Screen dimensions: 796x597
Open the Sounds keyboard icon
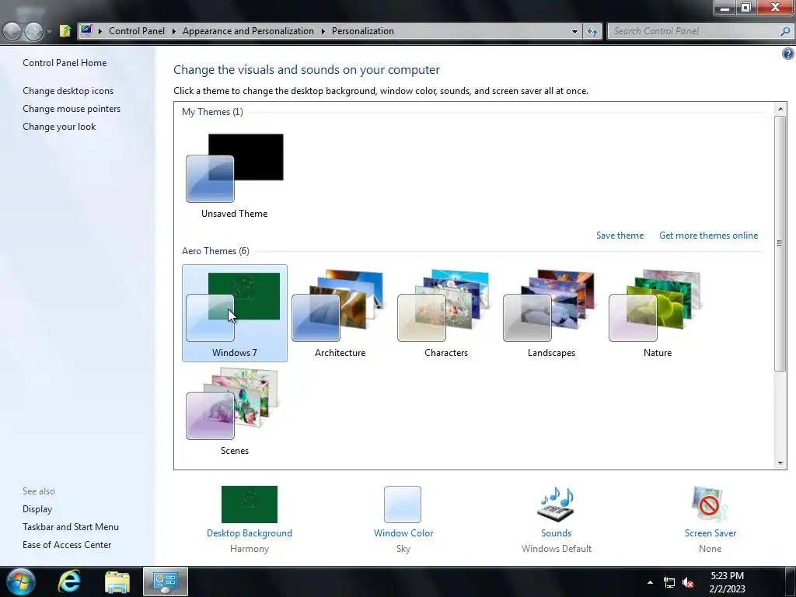tap(556, 504)
